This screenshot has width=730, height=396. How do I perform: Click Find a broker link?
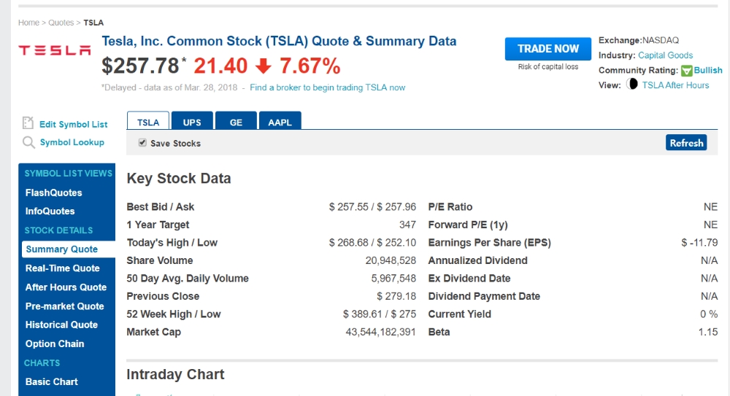click(327, 88)
